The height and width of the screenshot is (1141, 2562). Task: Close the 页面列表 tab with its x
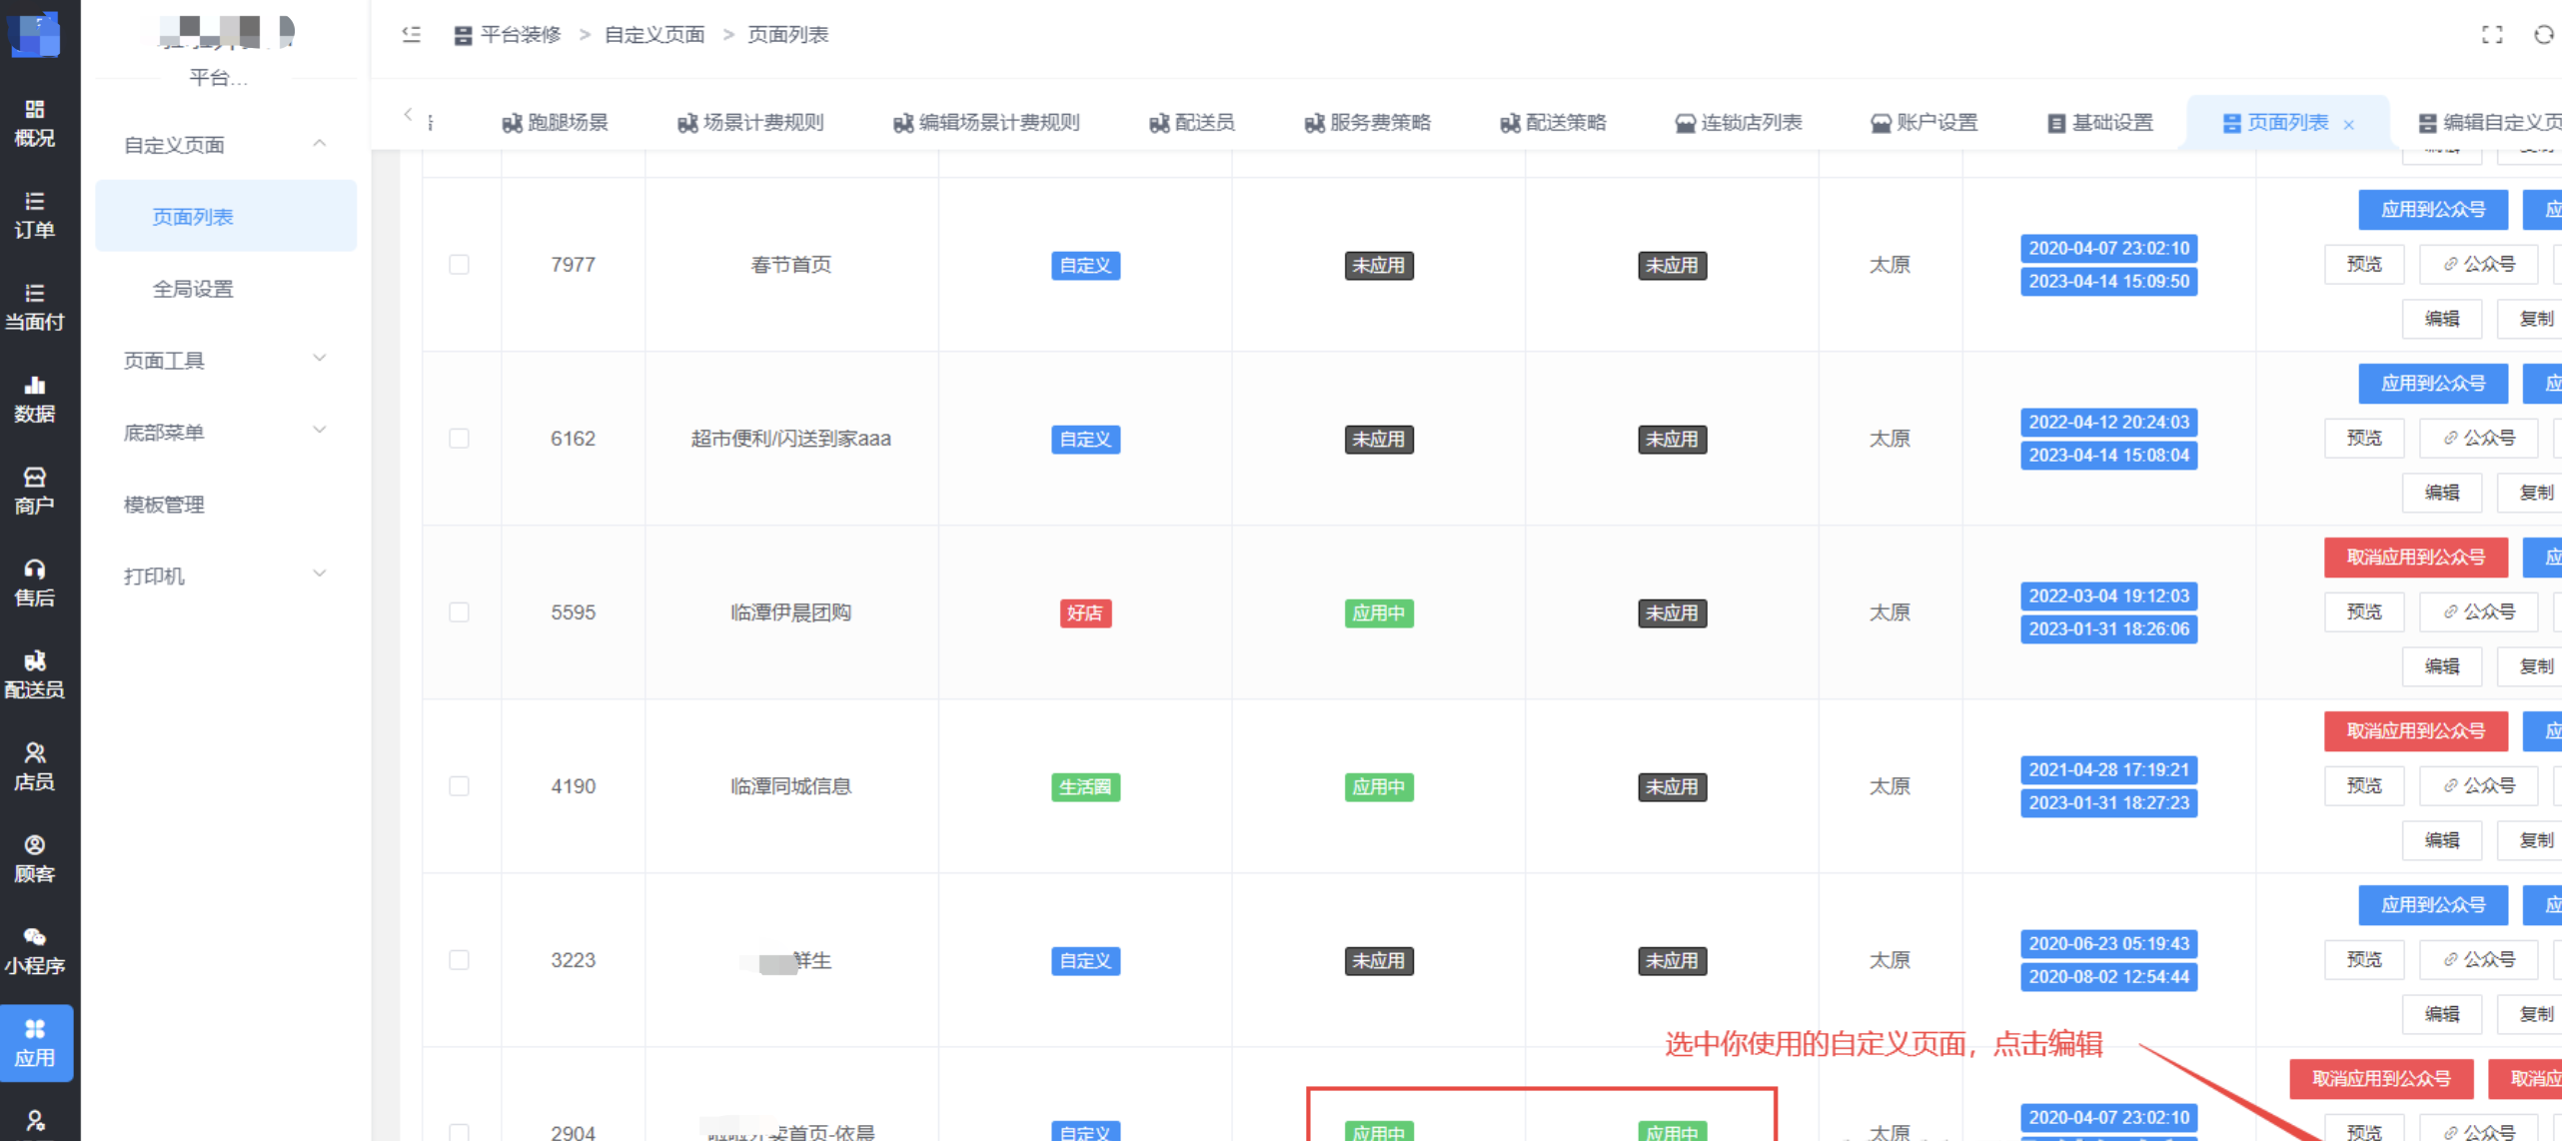tap(2349, 124)
